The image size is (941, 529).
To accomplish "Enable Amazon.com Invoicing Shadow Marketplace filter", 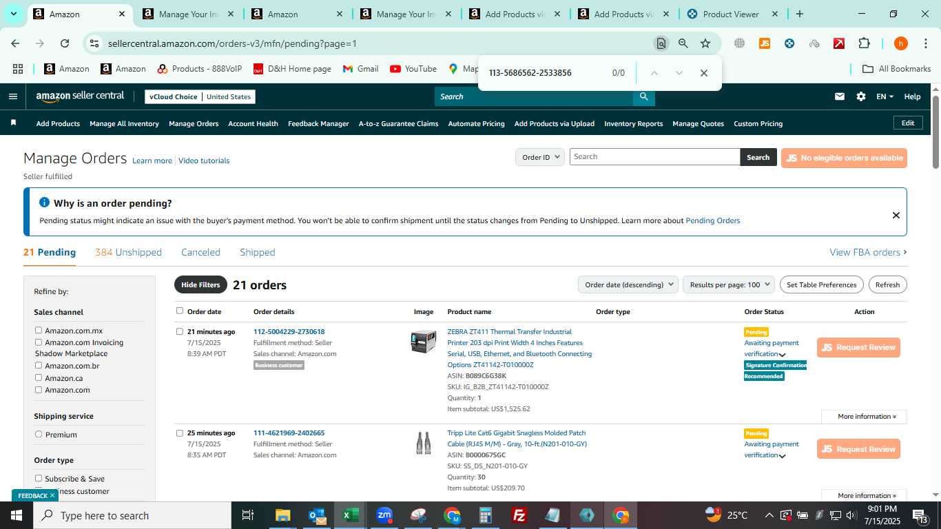I will pos(39,342).
